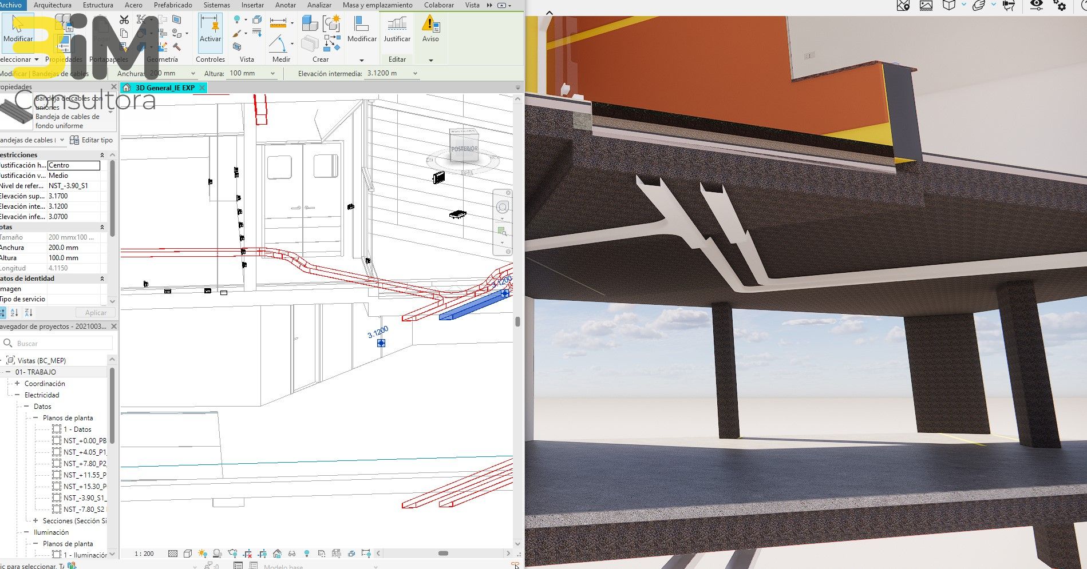Collapse the Datos de identidad properties group

pos(102,278)
